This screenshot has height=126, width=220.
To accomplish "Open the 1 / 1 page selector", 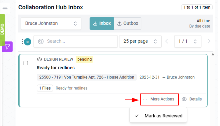I will click(x=188, y=41).
